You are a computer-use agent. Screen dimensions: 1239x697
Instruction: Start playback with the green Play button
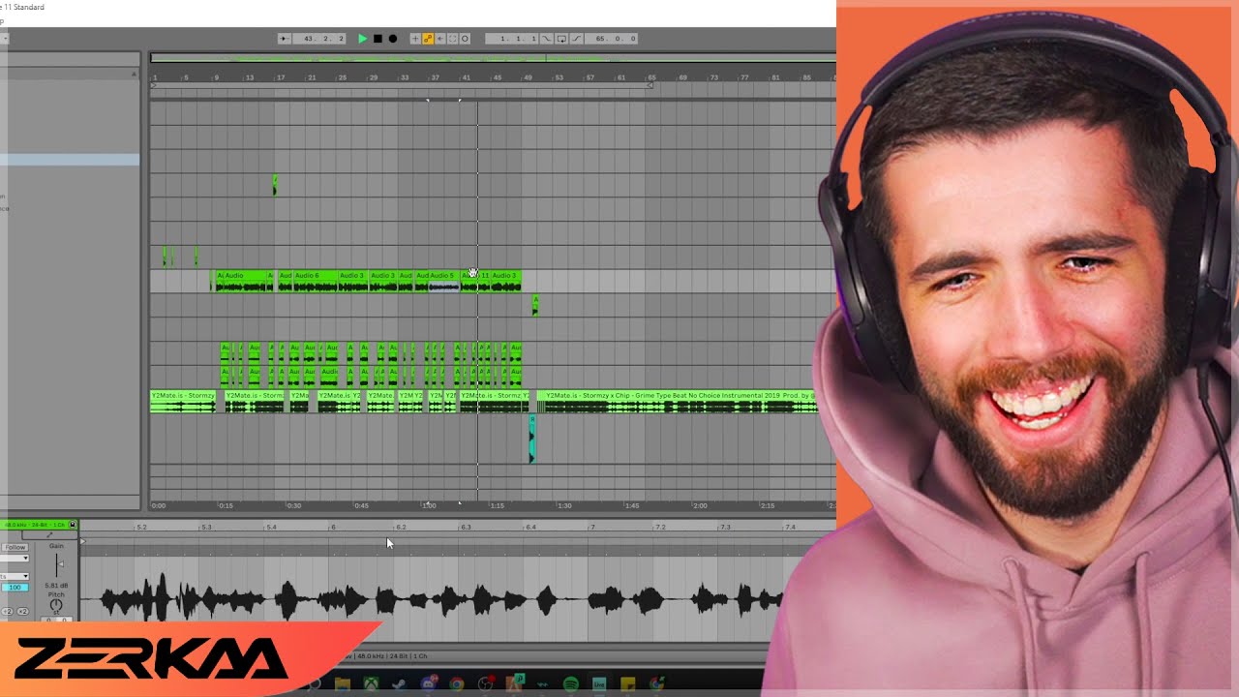[363, 39]
